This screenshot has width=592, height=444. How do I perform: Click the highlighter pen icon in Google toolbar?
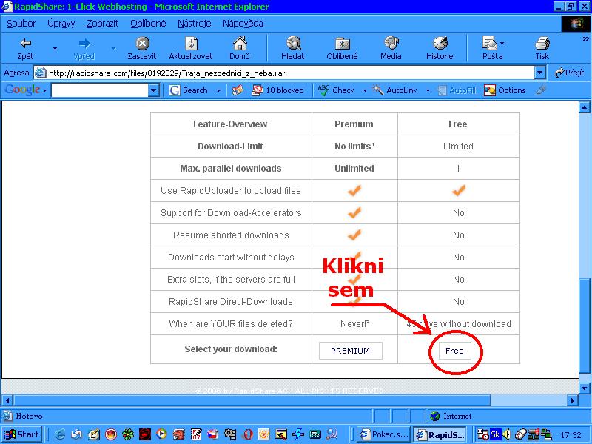click(541, 90)
